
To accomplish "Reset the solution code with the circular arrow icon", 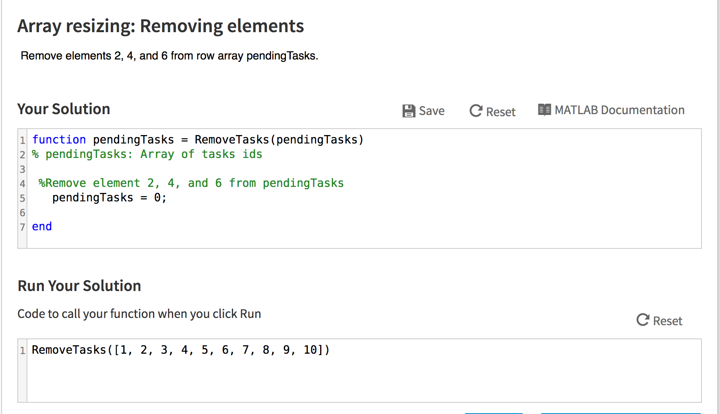I will 476,111.
